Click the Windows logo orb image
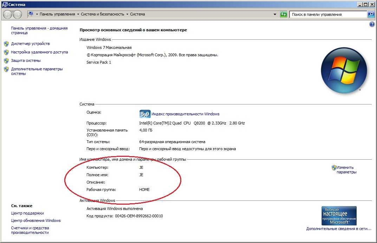This screenshot has height=243, width=377. pyautogui.click(x=344, y=70)
